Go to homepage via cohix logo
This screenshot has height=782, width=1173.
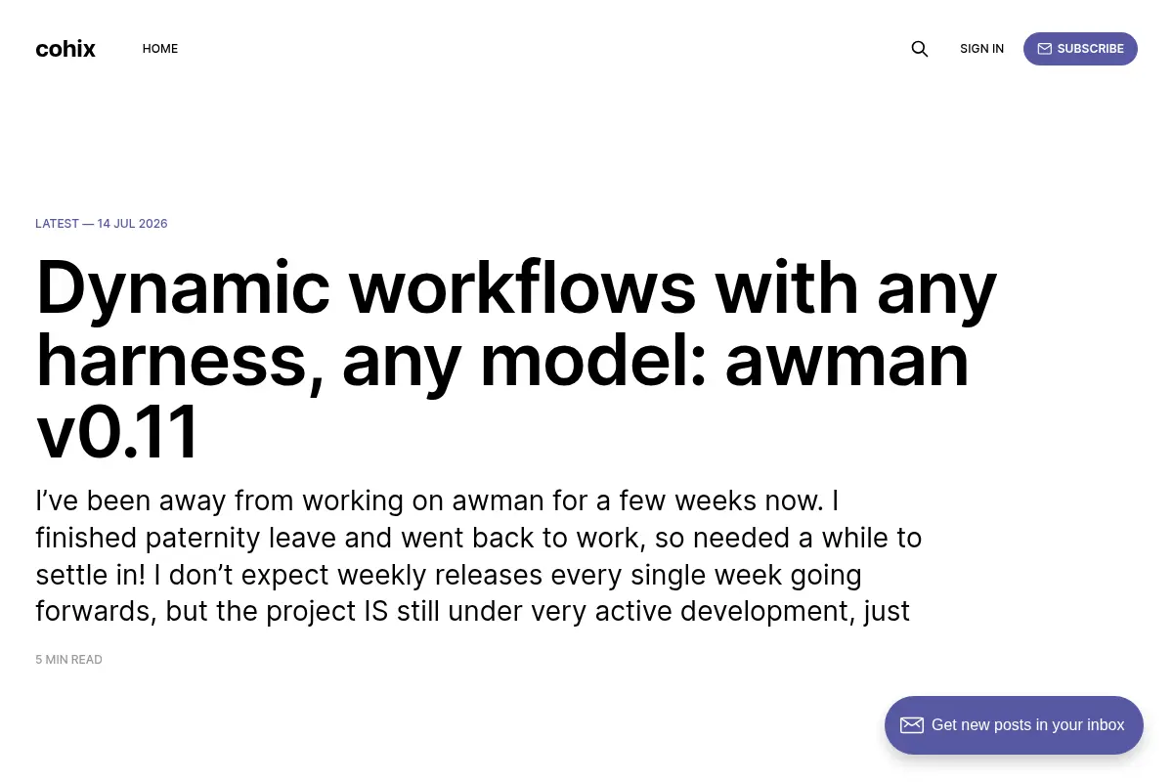(65, 49)
